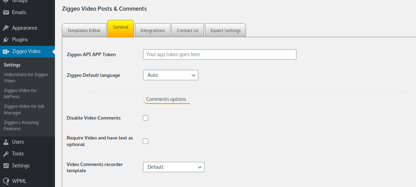The width and height of the screenshot is (416, 187).
Task: Switch to the Expert Settings tab
Action: [x=225, y=30]
